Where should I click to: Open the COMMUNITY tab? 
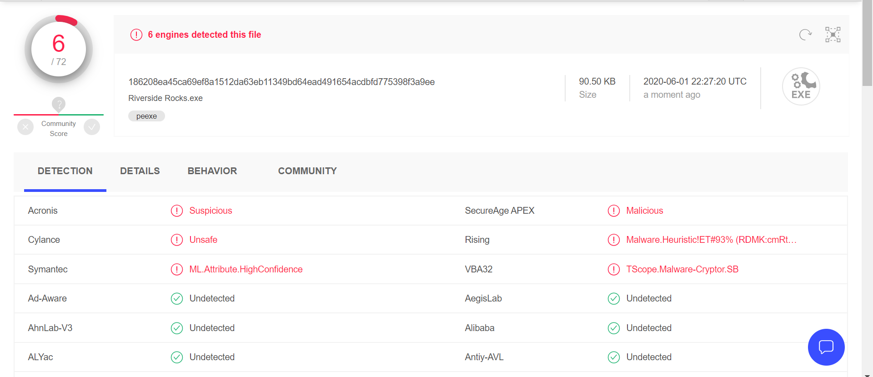click(307, 171)
